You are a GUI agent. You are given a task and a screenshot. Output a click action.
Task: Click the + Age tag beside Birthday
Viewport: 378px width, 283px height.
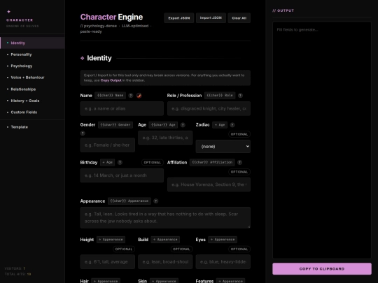(108, 162)
